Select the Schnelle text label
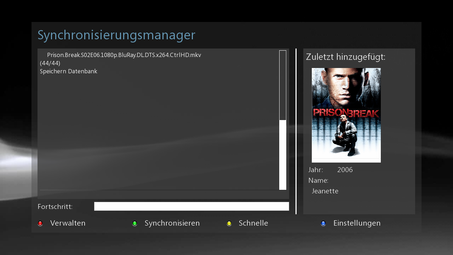The image size is (453, 255). 253,223
